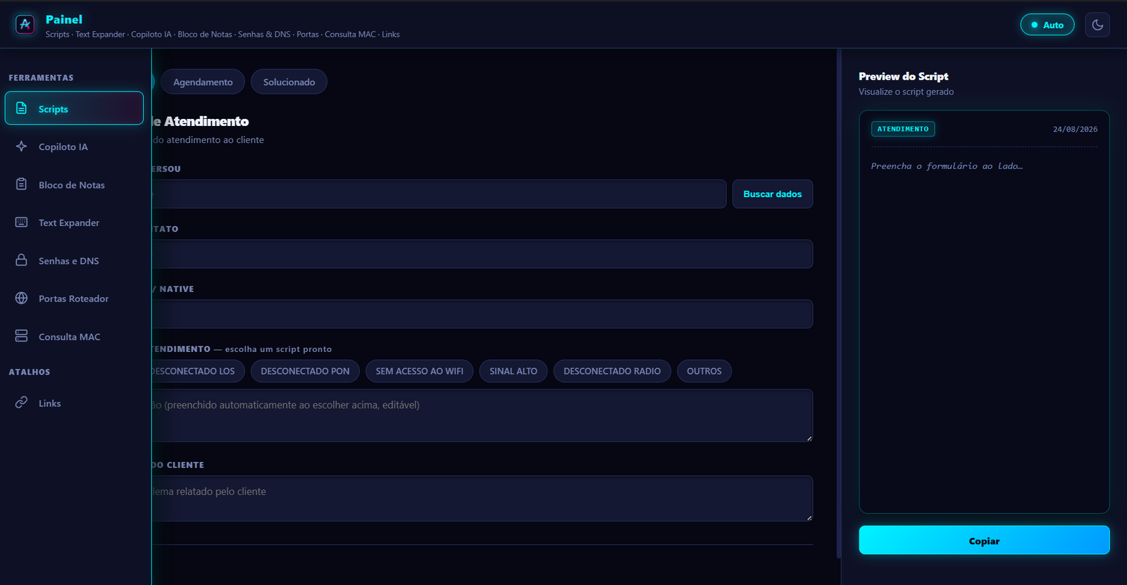The width and height of the screenshot is (1127, 585).
Task: Pick the OUTROS script preset
Action: click(704, 371)
